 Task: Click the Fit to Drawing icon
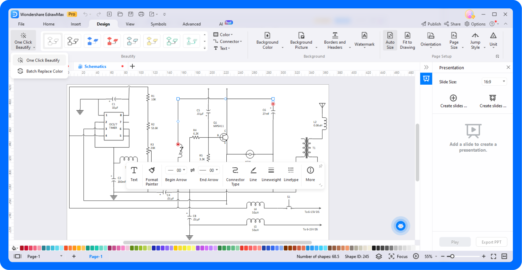(408, 40)
